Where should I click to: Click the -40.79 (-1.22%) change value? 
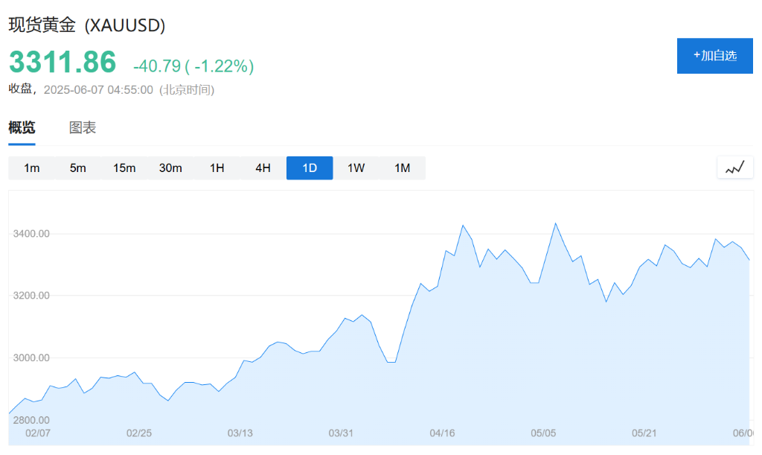(193, 66)
